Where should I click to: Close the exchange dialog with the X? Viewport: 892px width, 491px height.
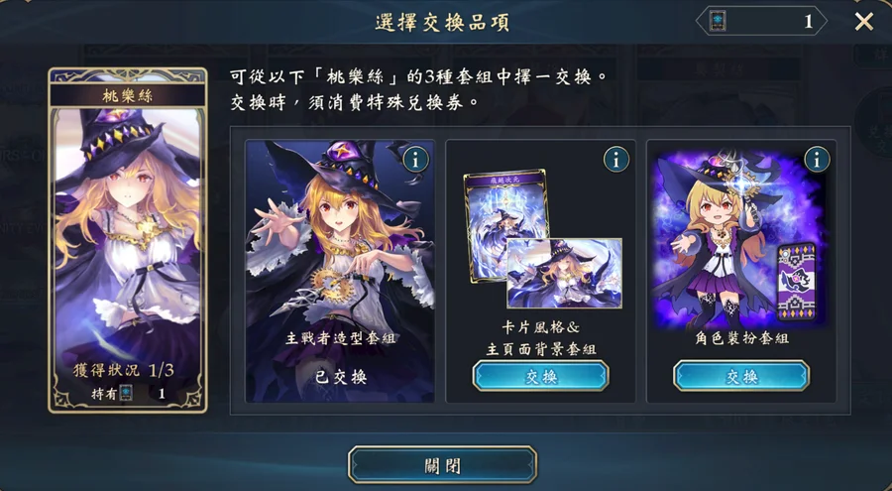click(864, 22)
